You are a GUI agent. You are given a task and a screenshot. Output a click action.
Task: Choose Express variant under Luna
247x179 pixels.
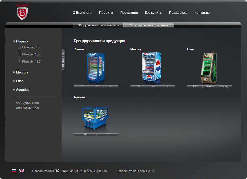(209, 86)
